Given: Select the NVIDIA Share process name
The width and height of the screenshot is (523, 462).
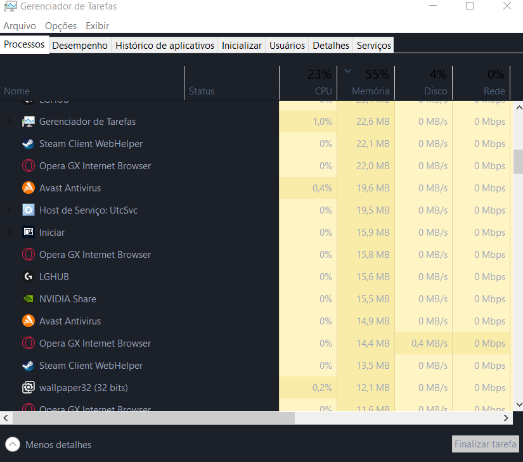Looking at the screenshot, I should (x=68, y=299).
